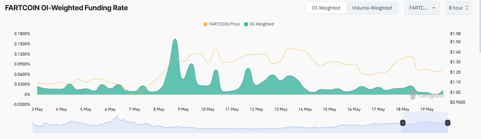Toggle FARTCOIN Price legend series

point(222,24)
